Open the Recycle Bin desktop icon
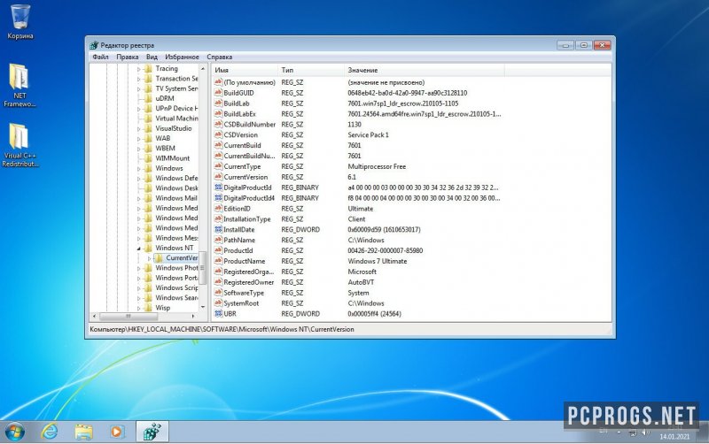Viewport: 709px width, 444px height. tap(19, 21)
